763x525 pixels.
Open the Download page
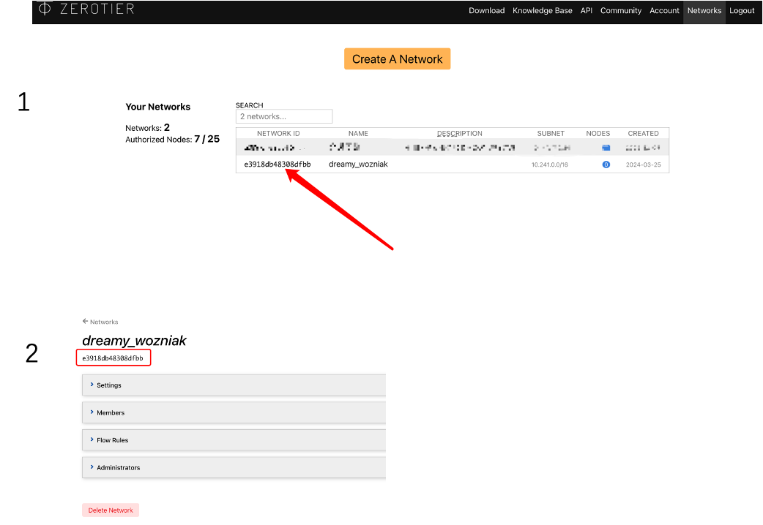486,11
